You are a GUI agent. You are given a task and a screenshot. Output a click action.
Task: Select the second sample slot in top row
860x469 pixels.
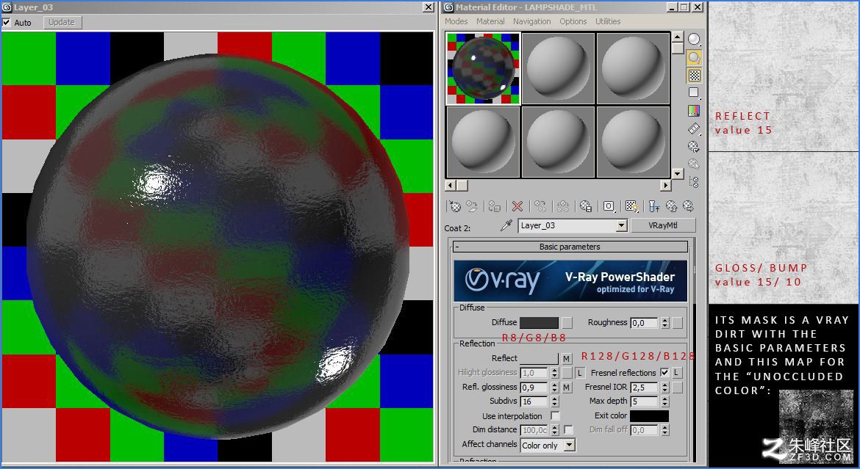[x=559, y=68]
